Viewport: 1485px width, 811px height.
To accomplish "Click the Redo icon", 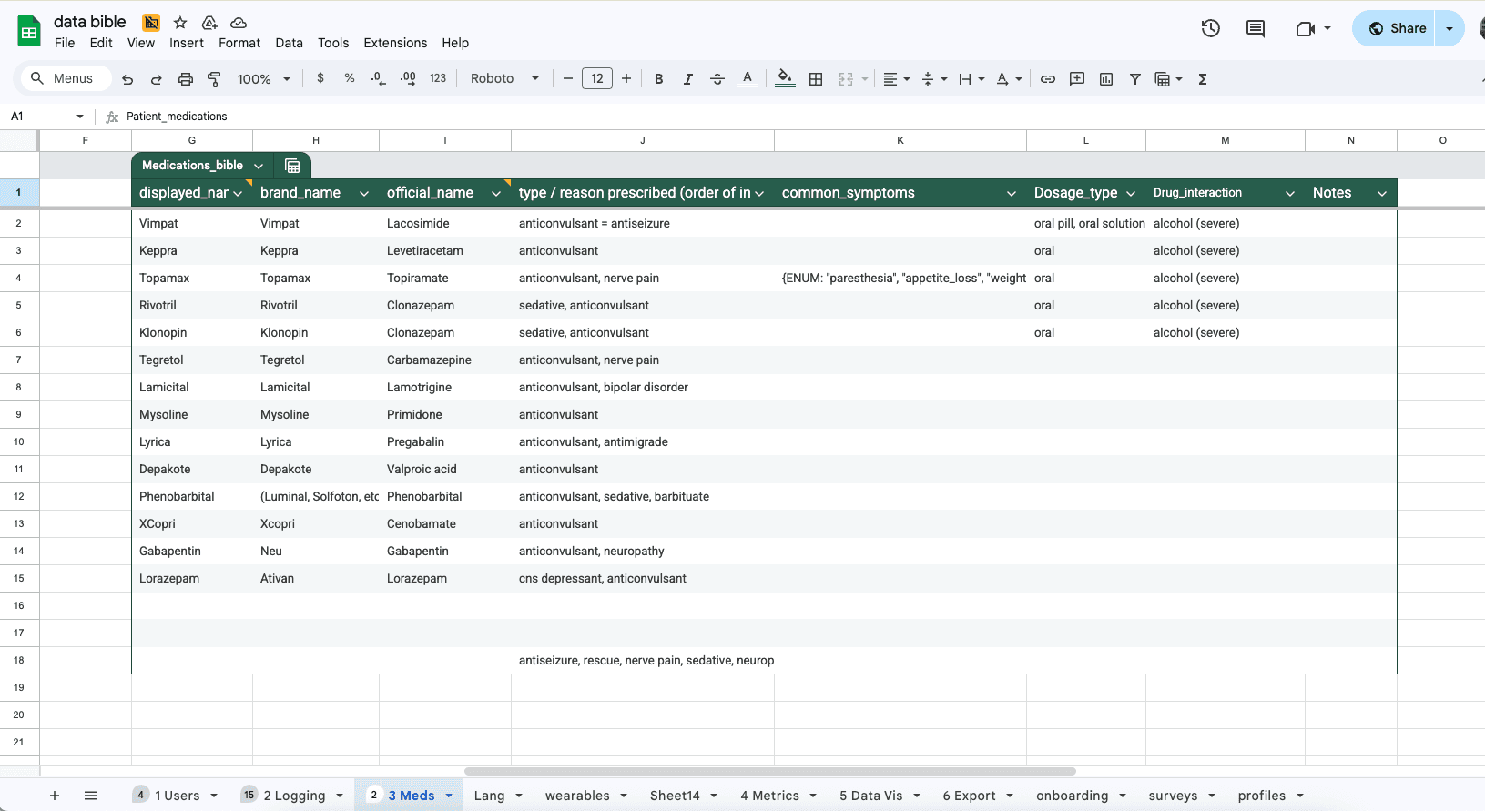I will coord(157,79).
